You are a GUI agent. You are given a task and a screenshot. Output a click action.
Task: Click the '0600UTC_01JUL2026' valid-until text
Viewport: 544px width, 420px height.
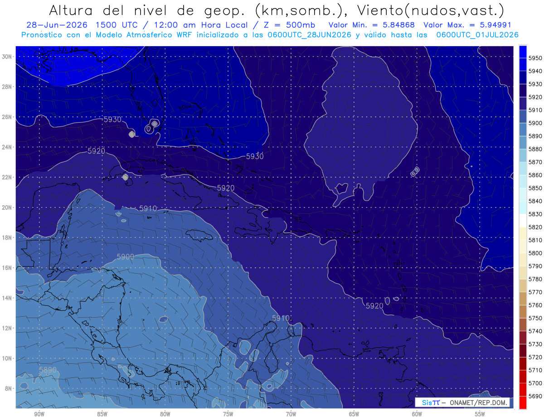click(478, 35)
